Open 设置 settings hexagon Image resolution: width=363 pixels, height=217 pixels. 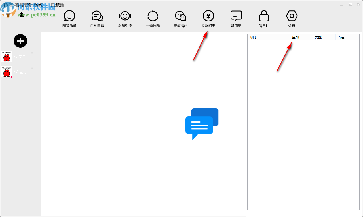click(292, 19)
